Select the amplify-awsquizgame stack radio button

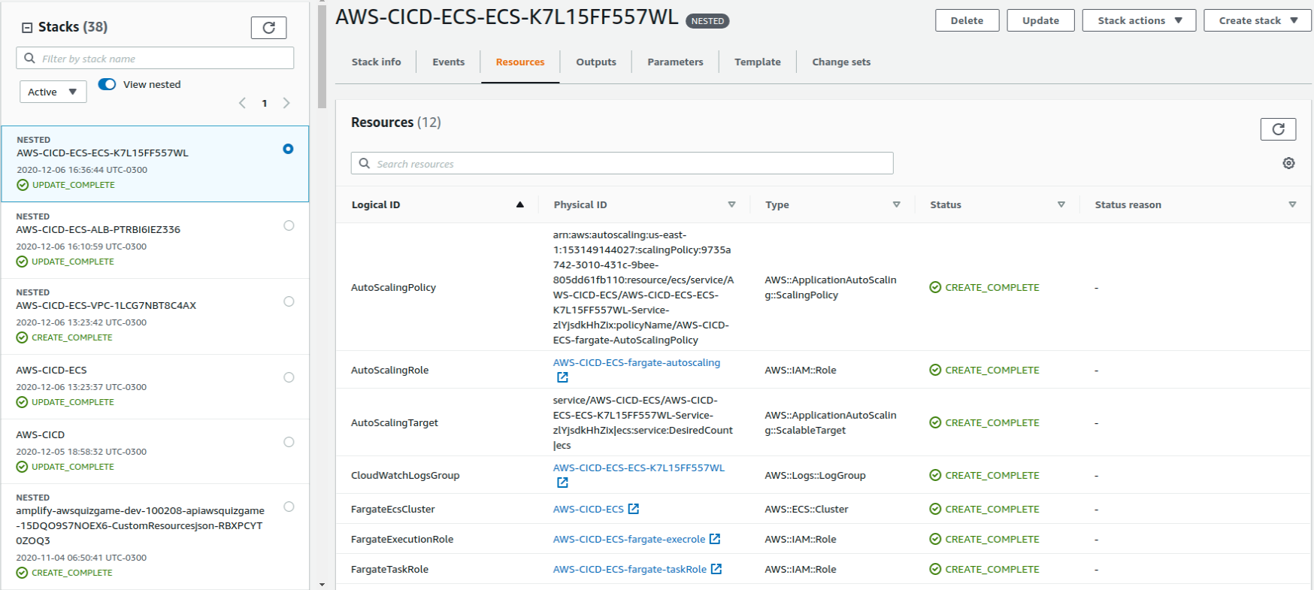[289, 507]
